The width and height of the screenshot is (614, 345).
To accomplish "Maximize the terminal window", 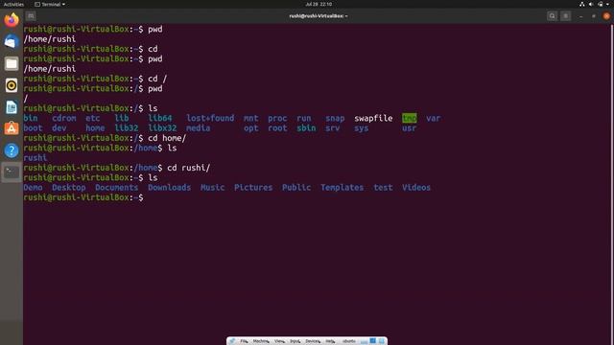I will (594, 16).
